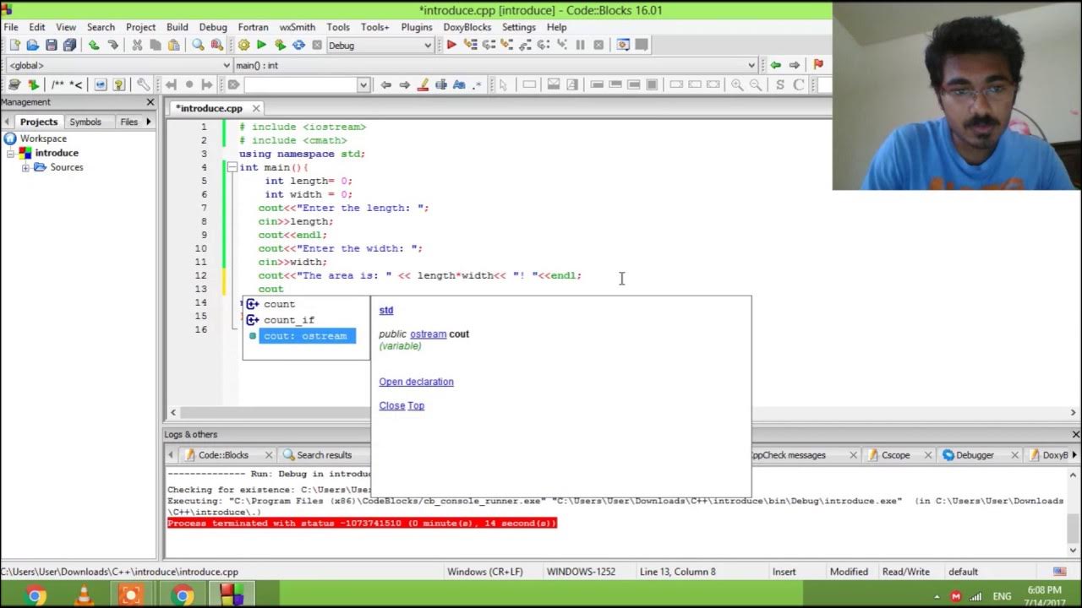
Task: Open the Build target Debug dropdown
Action: (380, 46)
